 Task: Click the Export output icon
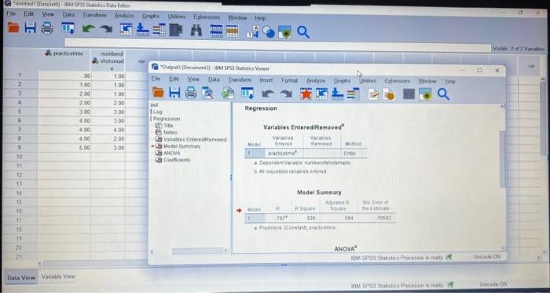(x=228, y=93)
